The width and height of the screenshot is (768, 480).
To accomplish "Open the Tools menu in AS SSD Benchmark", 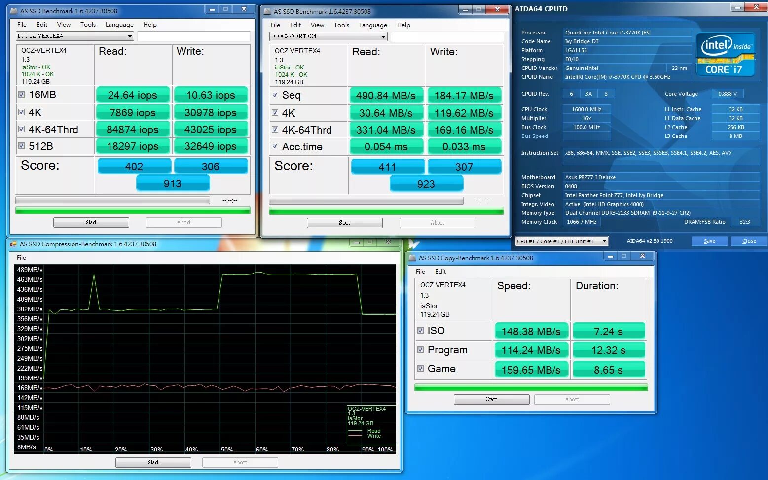I will pyautogui.click(x=88, y=24).
